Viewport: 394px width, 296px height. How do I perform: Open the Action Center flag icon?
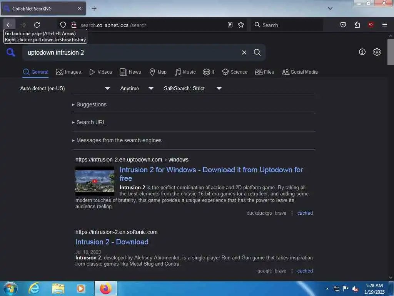[x=346, y=288]
